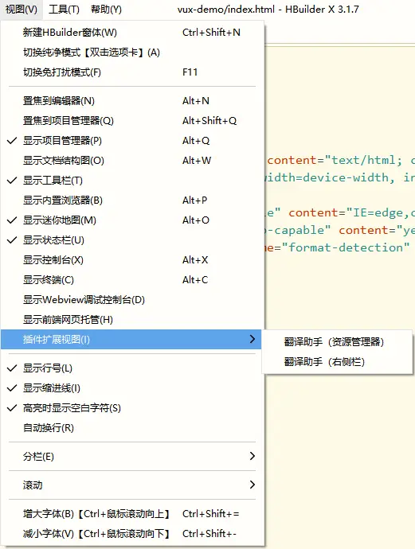Click the Alt+X shortcut text

pos(195,260)
